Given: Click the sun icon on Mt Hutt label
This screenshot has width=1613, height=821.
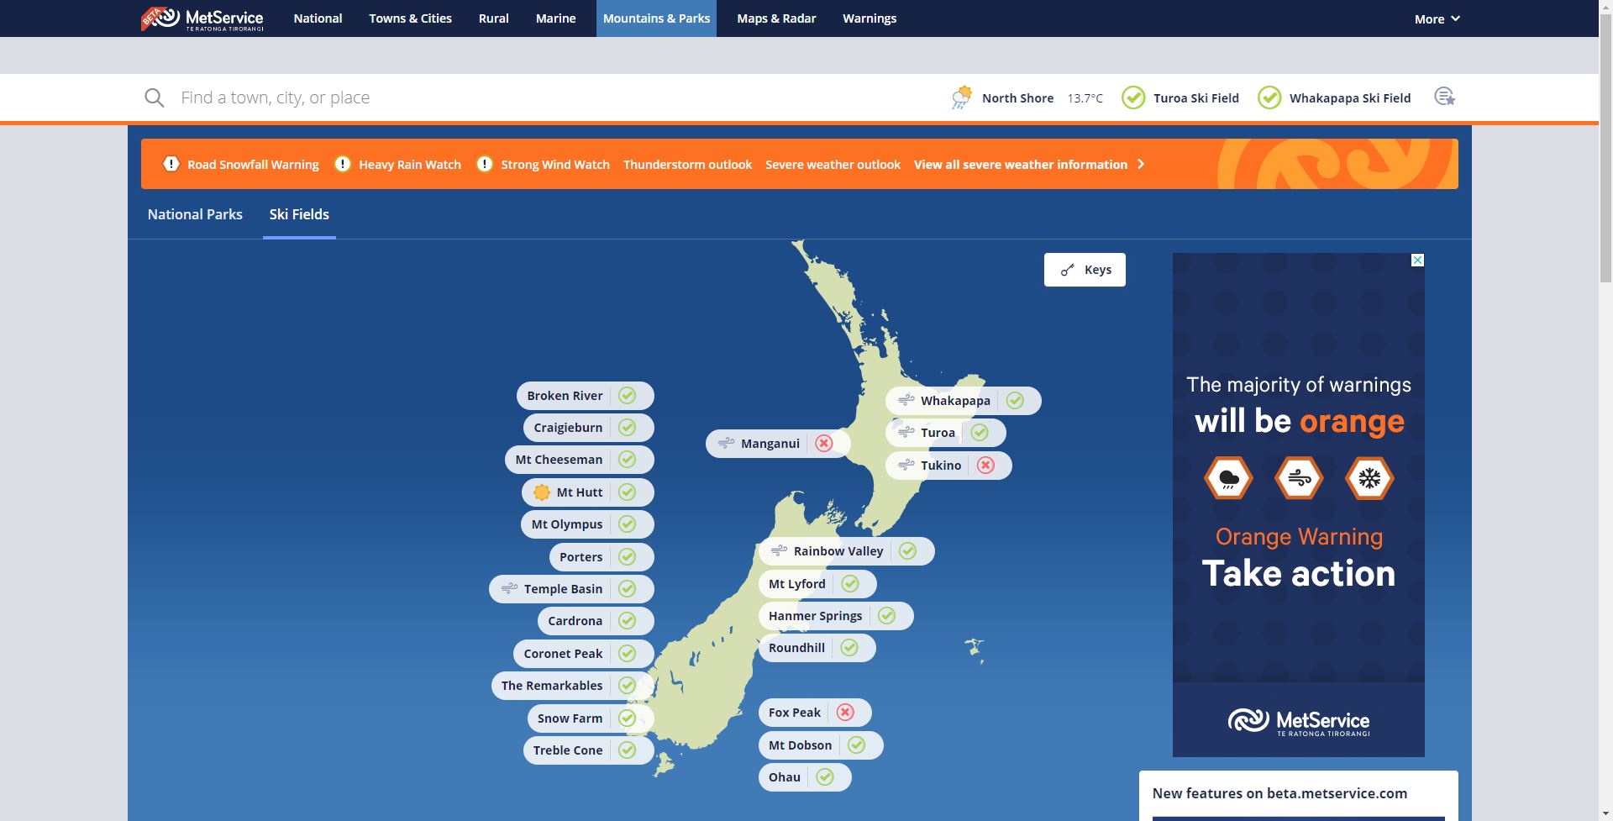Looking at the screenshot, I should 543,492.
